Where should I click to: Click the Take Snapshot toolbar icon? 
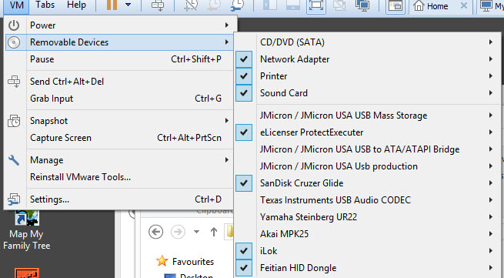(191, 5)
